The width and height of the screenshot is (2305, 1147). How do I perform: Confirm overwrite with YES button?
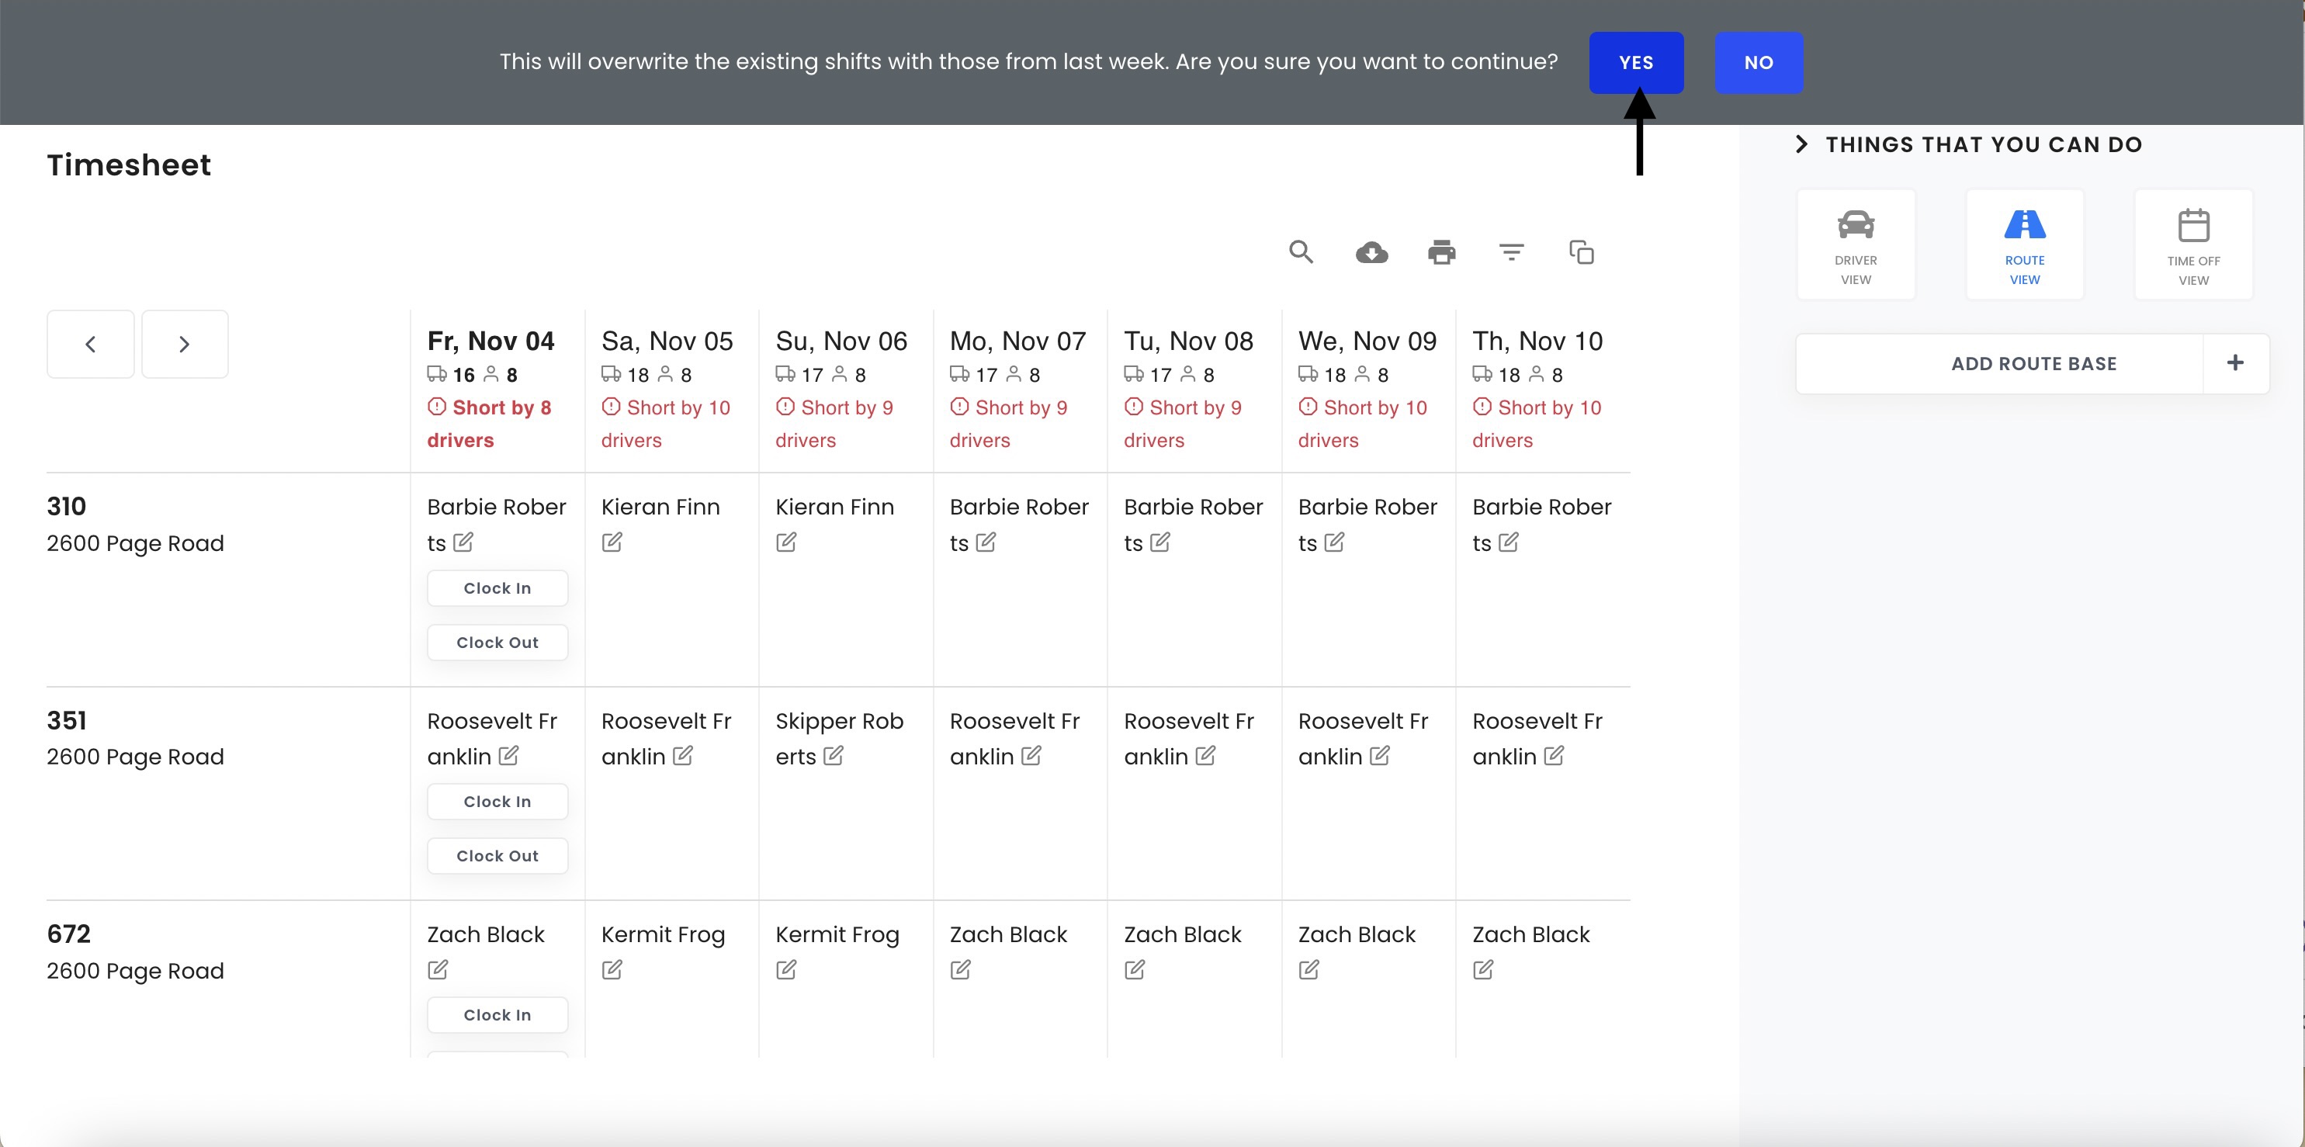[1636, 63]
